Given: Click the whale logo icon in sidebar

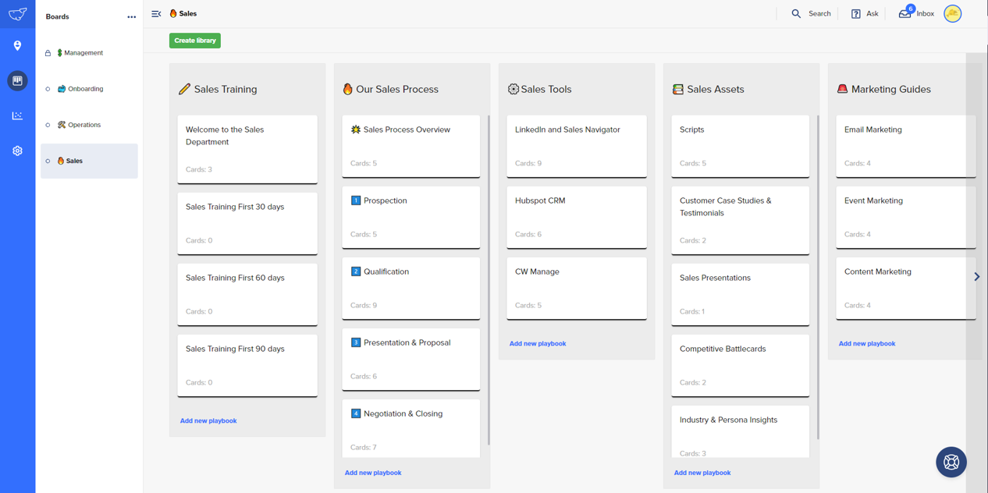Looking at the screenshot, I should pyautogui.click(x=17, y=14).
